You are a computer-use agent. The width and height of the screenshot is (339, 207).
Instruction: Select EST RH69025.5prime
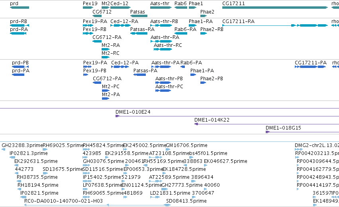click(63, 145)
